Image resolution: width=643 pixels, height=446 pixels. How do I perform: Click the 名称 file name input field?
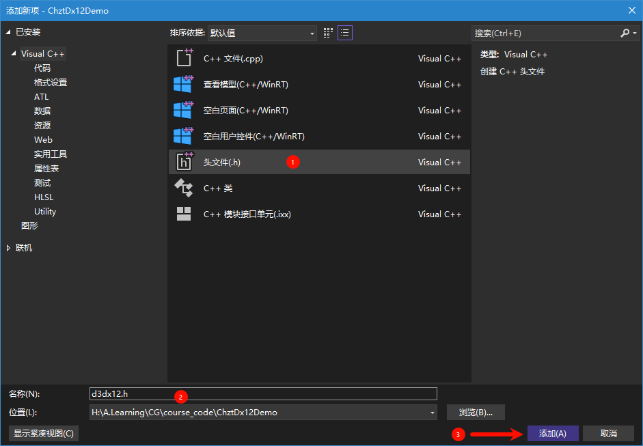tap(263, 393)
